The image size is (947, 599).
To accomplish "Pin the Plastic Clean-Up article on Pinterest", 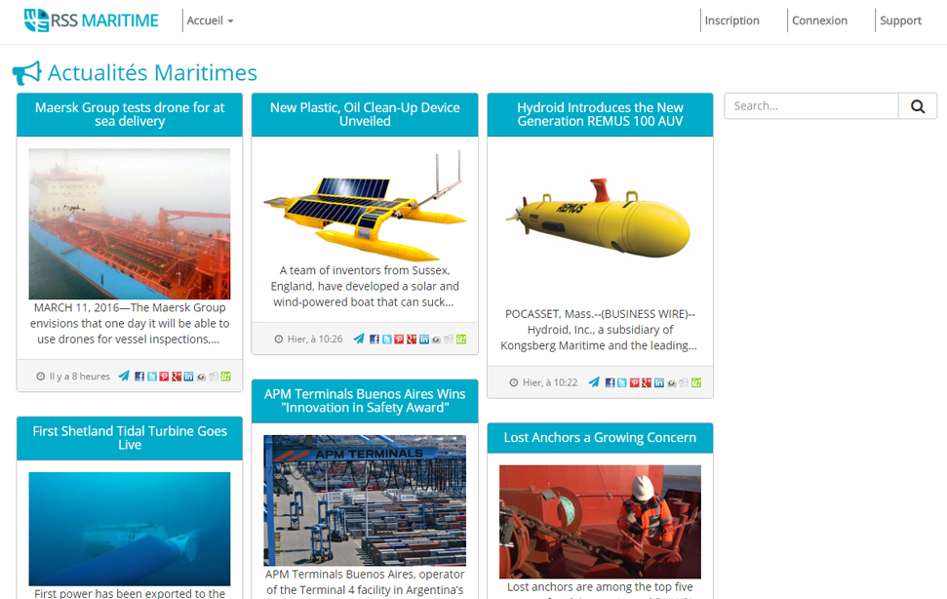I will (x=399, y=339).
